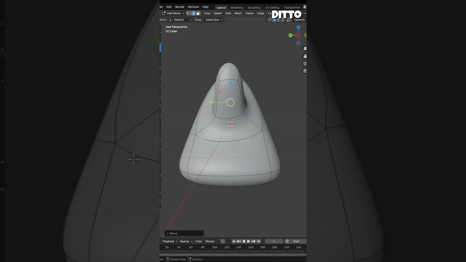Click the green Y-axis move gizmo arrow
This screenshot has height=262, width=466.
(x=210, y=103)
